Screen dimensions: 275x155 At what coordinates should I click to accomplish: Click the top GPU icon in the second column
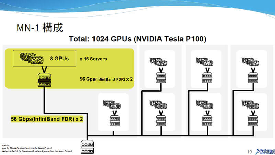(158, 62)
